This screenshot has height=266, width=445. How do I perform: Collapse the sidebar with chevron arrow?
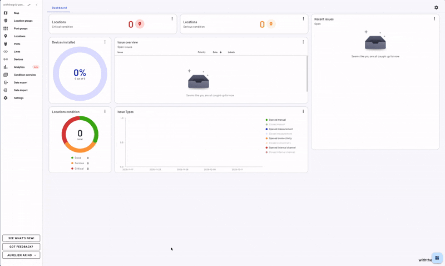(x=37, y=5)
